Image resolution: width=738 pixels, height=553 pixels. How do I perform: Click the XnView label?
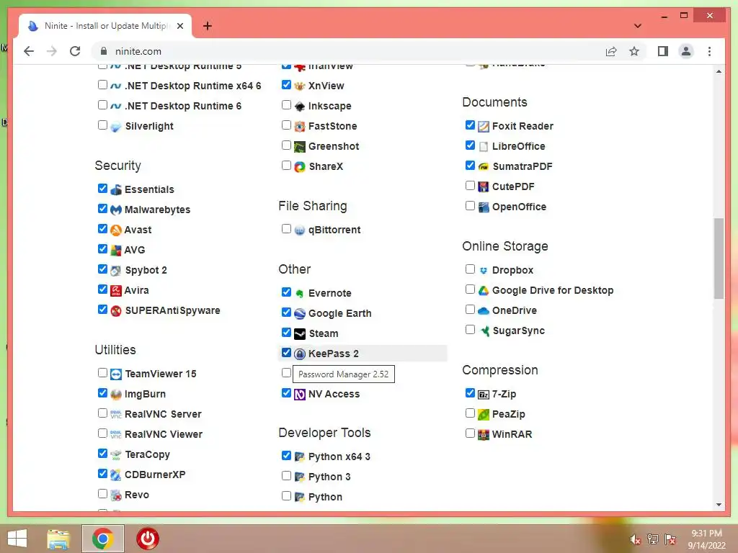[x=326, y=86]
